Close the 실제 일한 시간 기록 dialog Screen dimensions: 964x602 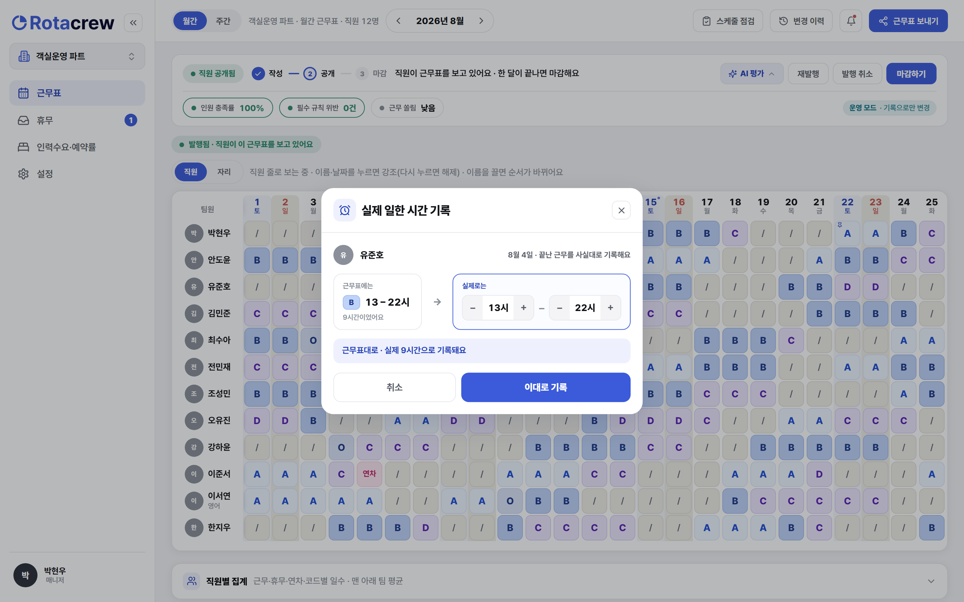tap(621, 210)
